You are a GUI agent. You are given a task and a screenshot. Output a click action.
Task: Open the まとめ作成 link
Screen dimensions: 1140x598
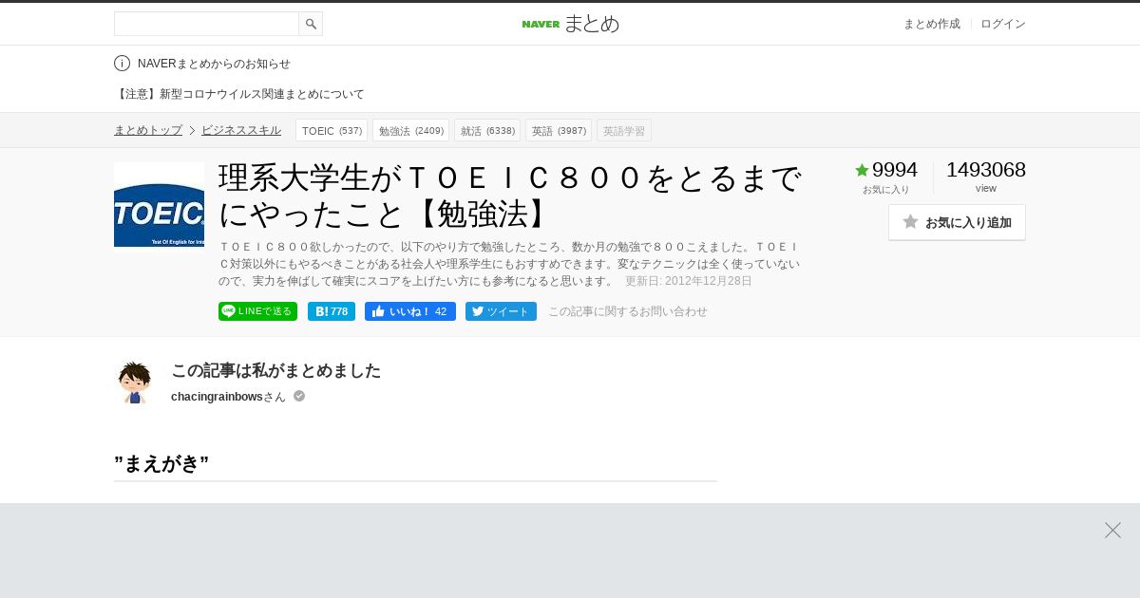[x=931, y=24]
